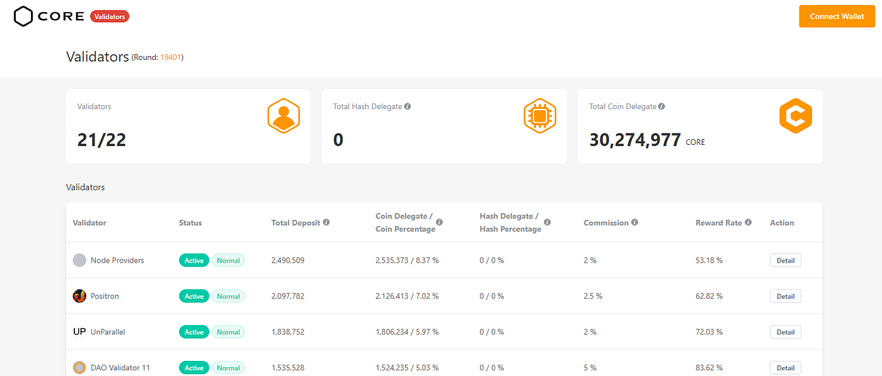Click coin delegate 1,524,235 / 5.03 %
882x376 pixels.
click(x=407, y=368)
